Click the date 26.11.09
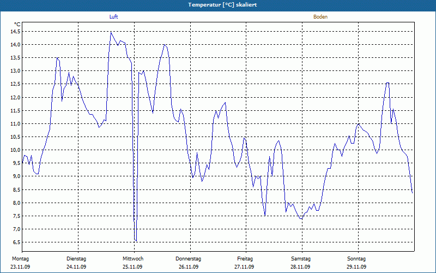 click(189, 267)
